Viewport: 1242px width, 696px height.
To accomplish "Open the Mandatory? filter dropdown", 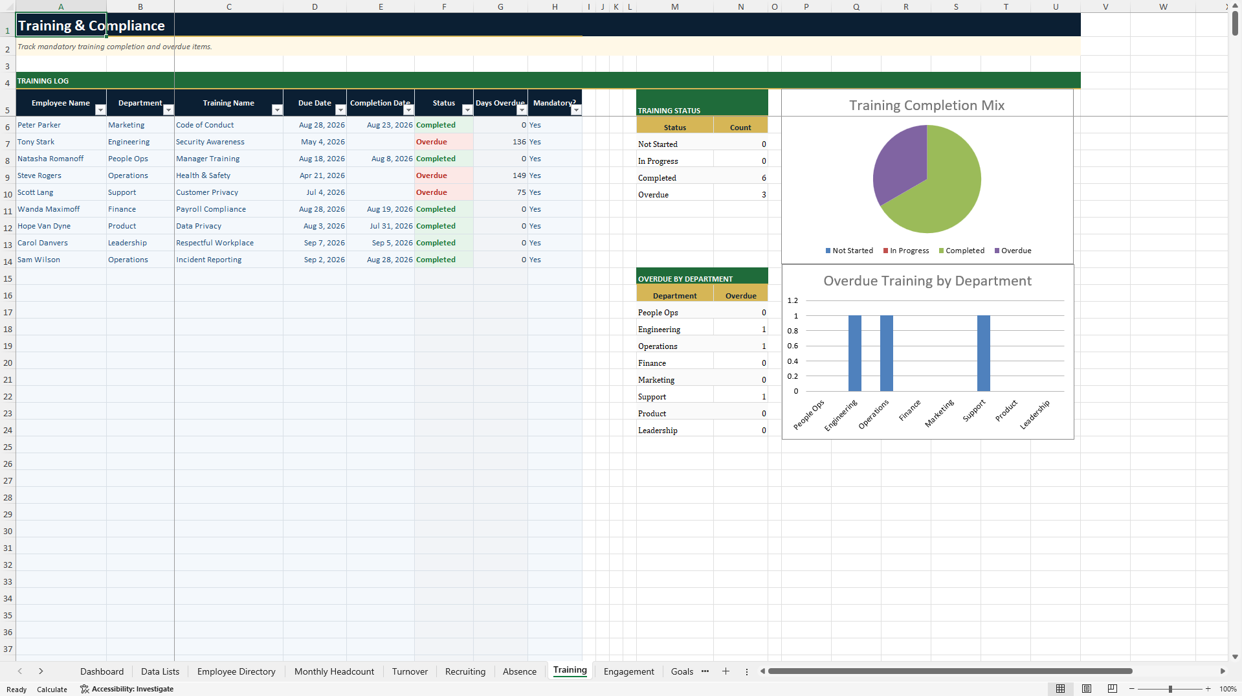I will point(576,110).
